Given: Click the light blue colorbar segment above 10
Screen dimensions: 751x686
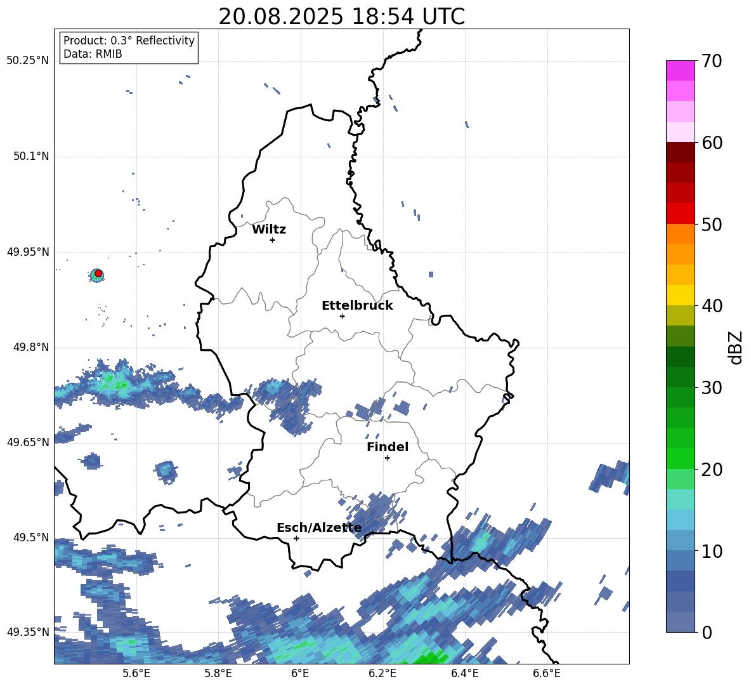Looking at the screenshot, I should pos(680,540).
